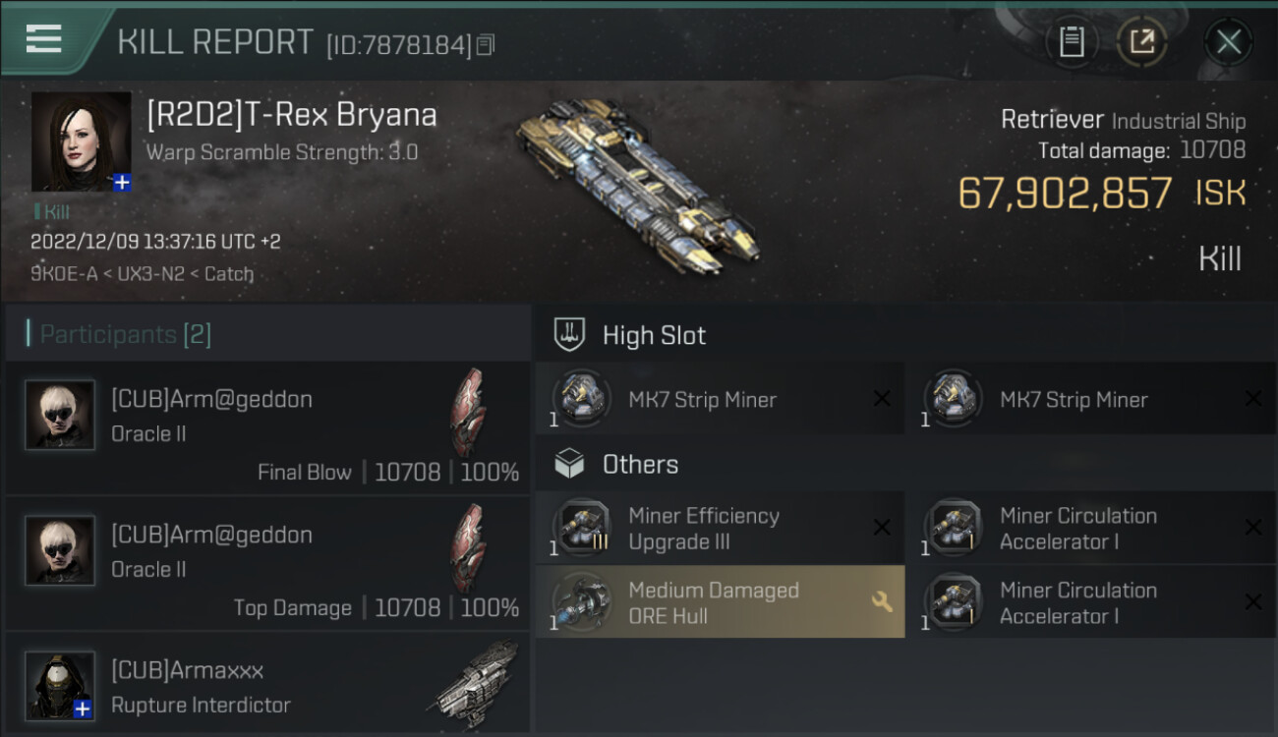This screenshot has height=737, width=1278.
Task: Click the blue plus on victim portrait
Action: click(x=122, y=183)
